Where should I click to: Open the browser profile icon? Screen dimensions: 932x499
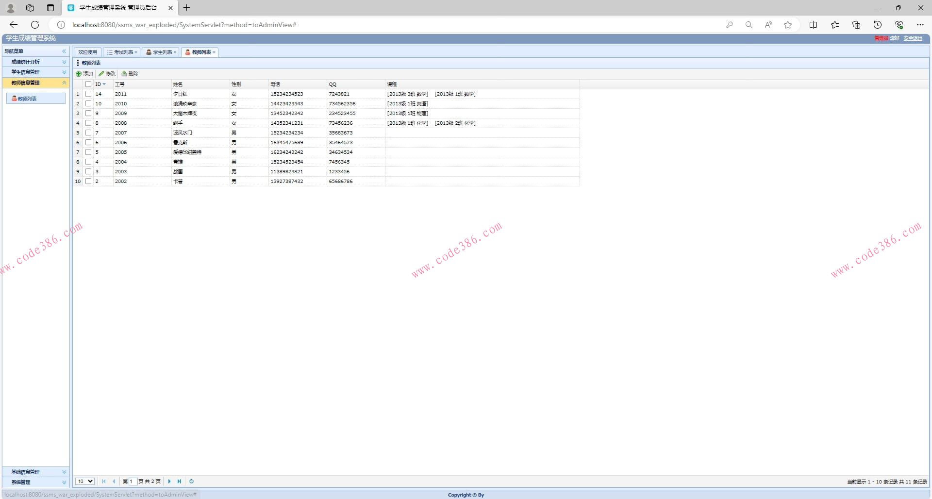pos(10,8)
